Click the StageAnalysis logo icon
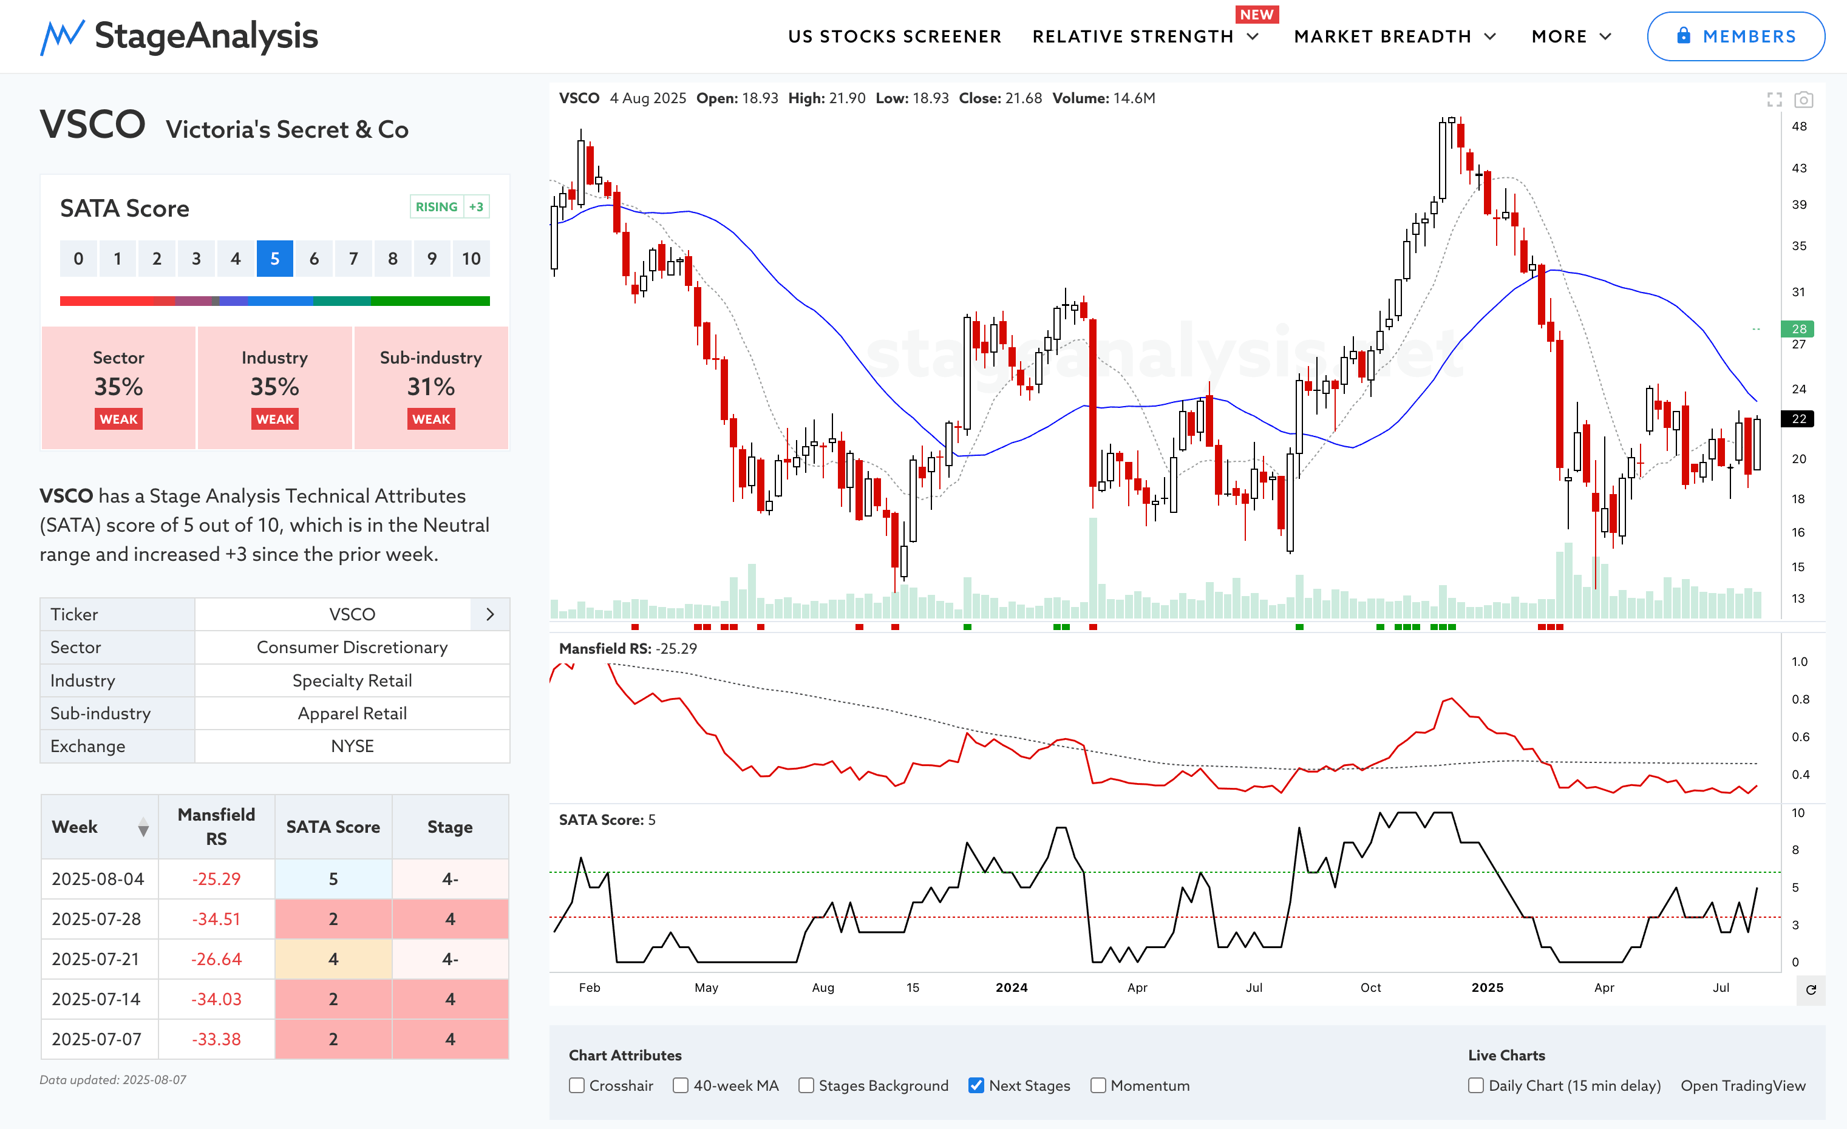The width and height of the screenshot is (1847, 1129). [61, 36]
